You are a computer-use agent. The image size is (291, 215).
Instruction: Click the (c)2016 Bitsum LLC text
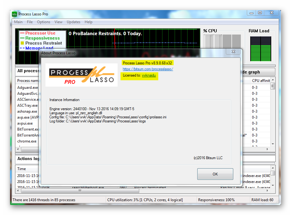[x=208, y=158]
